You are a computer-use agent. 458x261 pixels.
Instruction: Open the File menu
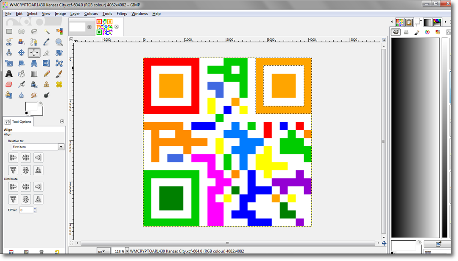pos(8,14)
